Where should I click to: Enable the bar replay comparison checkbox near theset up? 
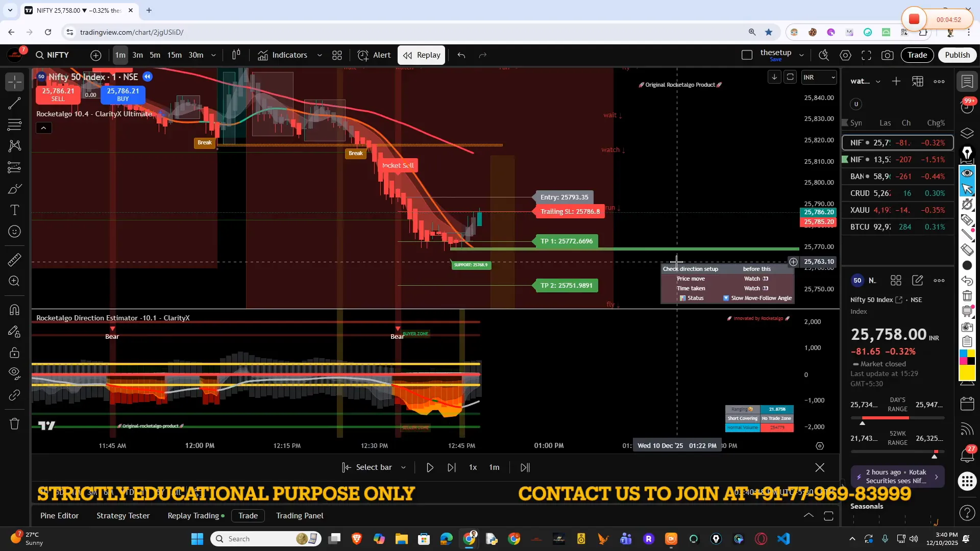747,54
